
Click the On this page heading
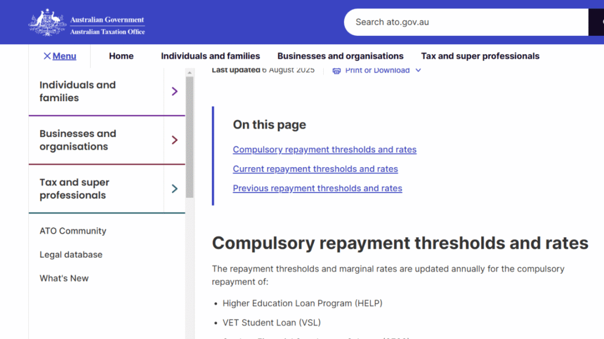click(x=269, y=125)
